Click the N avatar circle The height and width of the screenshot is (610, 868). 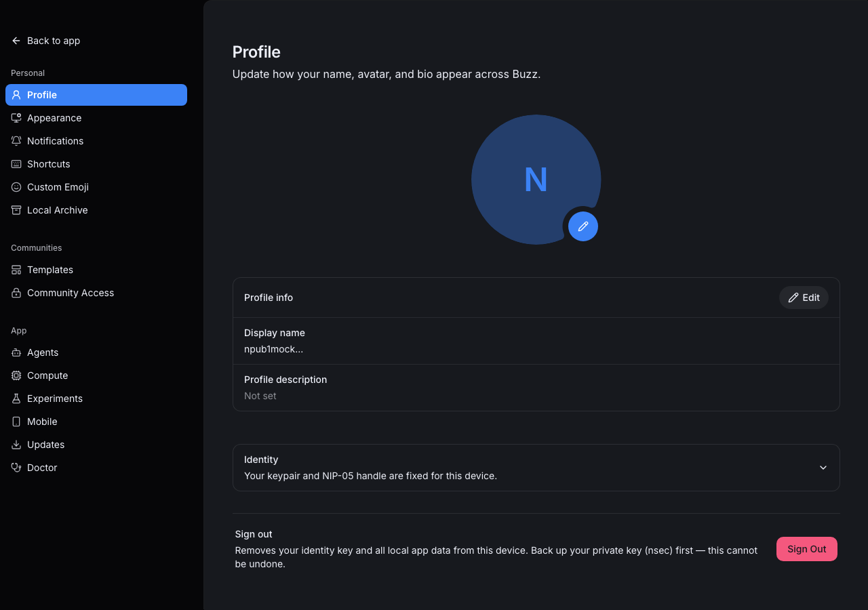point(536,180)
